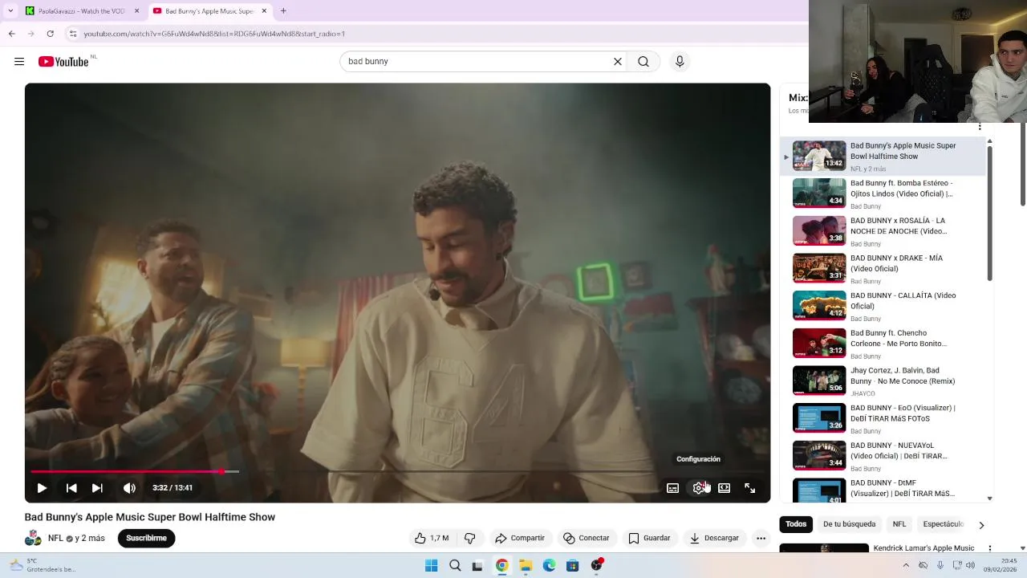Subscribe with the Suscribirme button
This screenshot has height=578, width=1027.
pos(146,538)
